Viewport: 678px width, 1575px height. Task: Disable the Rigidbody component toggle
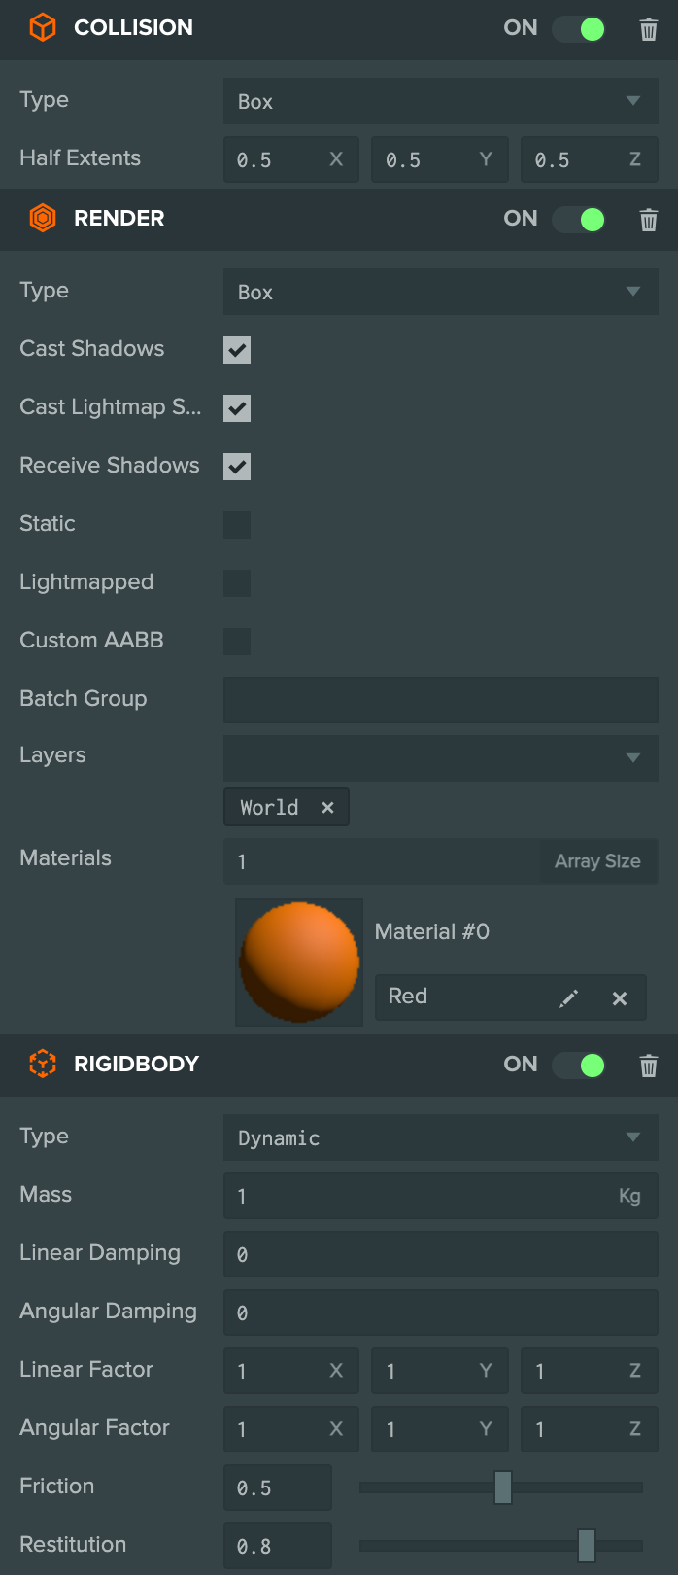(579, 1066)
